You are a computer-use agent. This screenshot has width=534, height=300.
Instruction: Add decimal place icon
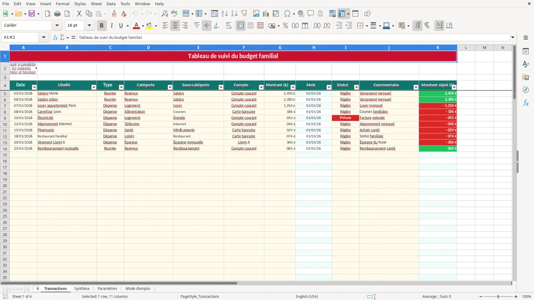click(x=317, y=26)
